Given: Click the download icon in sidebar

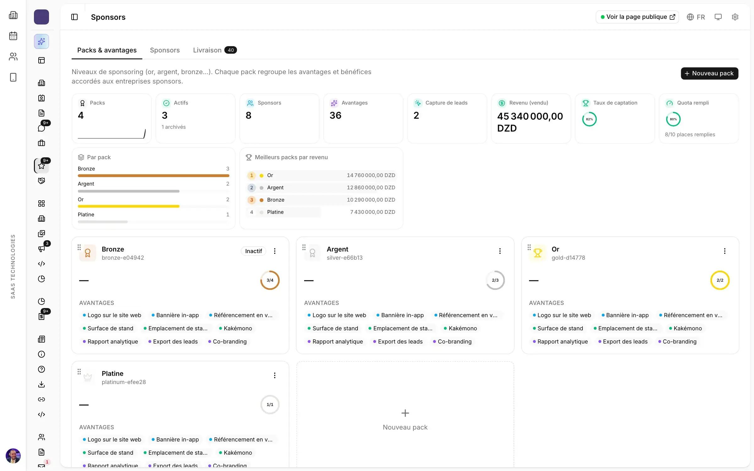Looking at the screenshot, I should (41, 384).
